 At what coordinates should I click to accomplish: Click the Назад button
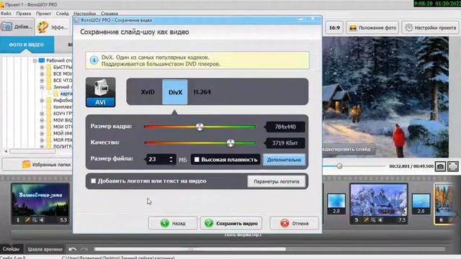[173, 224]
